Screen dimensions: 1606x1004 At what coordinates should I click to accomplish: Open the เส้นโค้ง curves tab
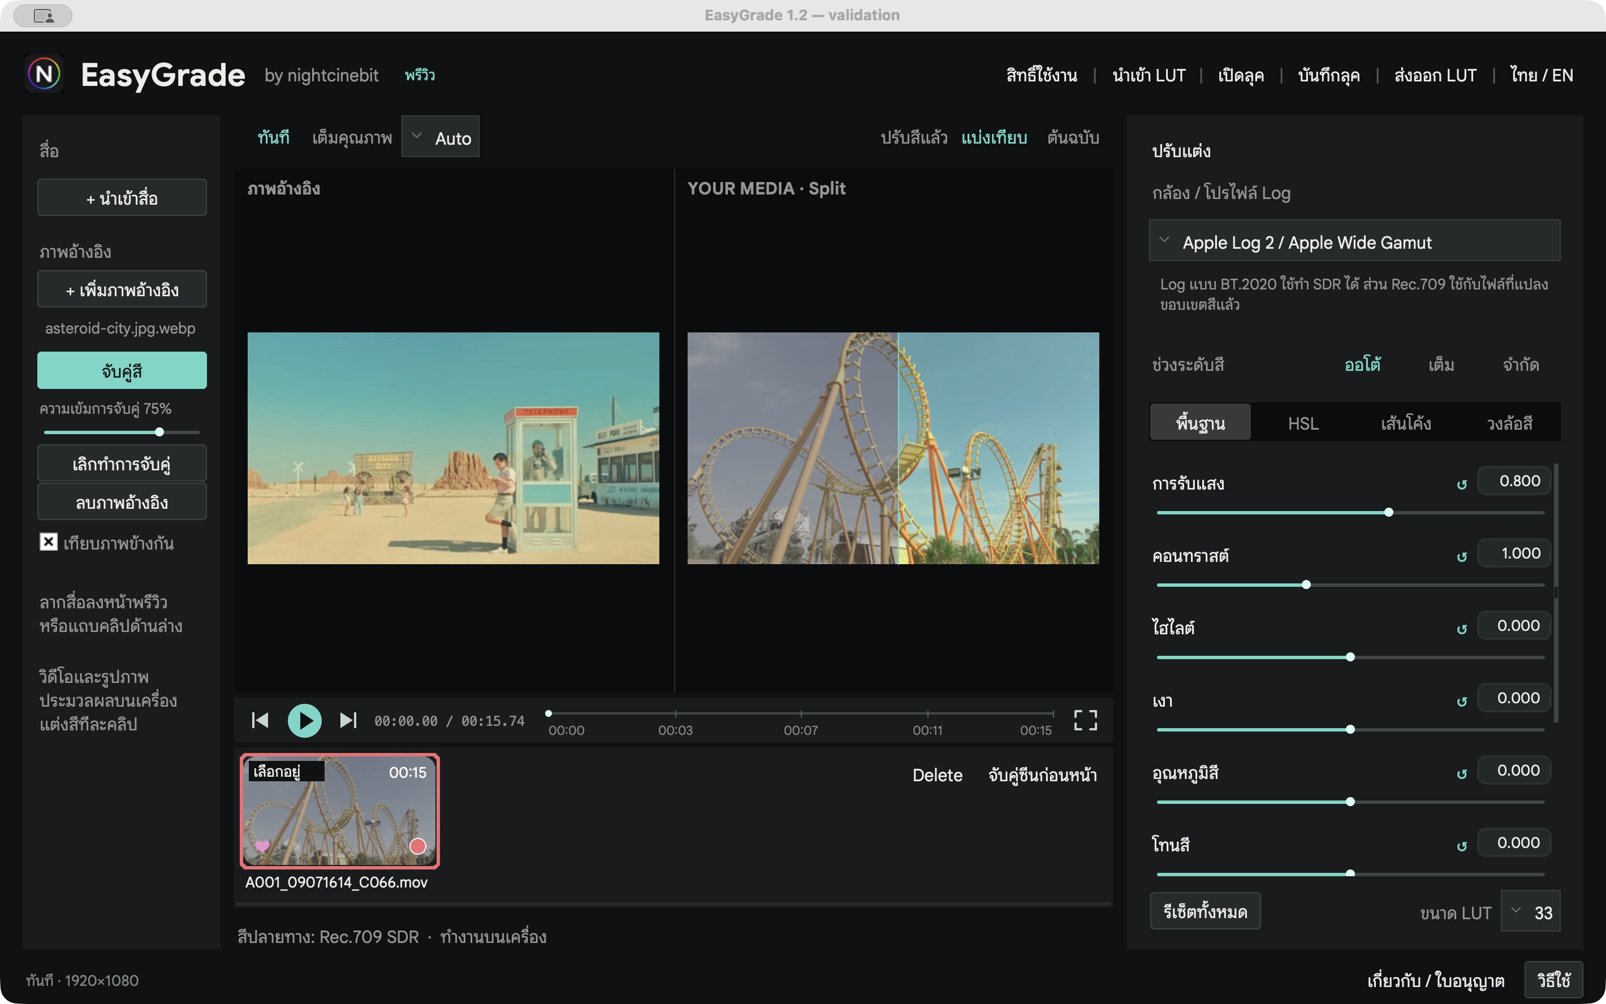[1405, 422]
